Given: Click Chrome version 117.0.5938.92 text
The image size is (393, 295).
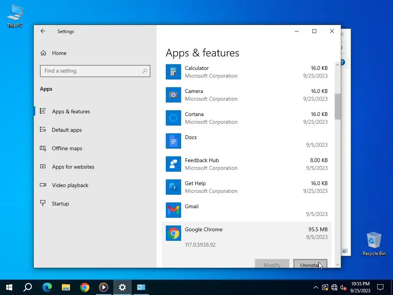Looking at the screenshot, I should 200,245.
